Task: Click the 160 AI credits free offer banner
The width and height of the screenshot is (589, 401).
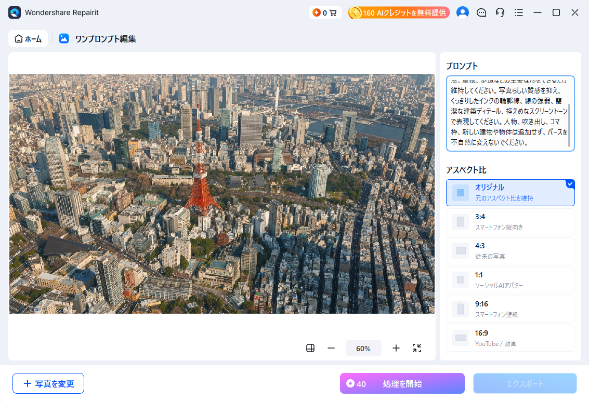Action: pos(399,13)
